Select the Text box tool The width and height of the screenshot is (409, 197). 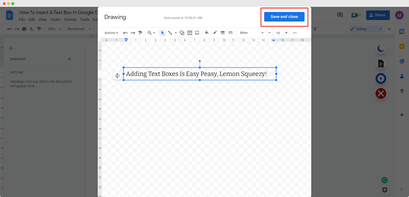tap(190, 33)
